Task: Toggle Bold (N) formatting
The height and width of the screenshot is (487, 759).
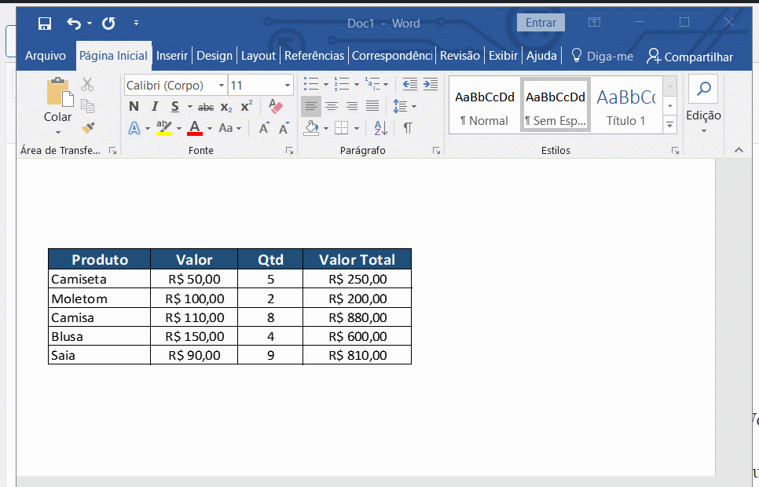Action: click(134, 107)
